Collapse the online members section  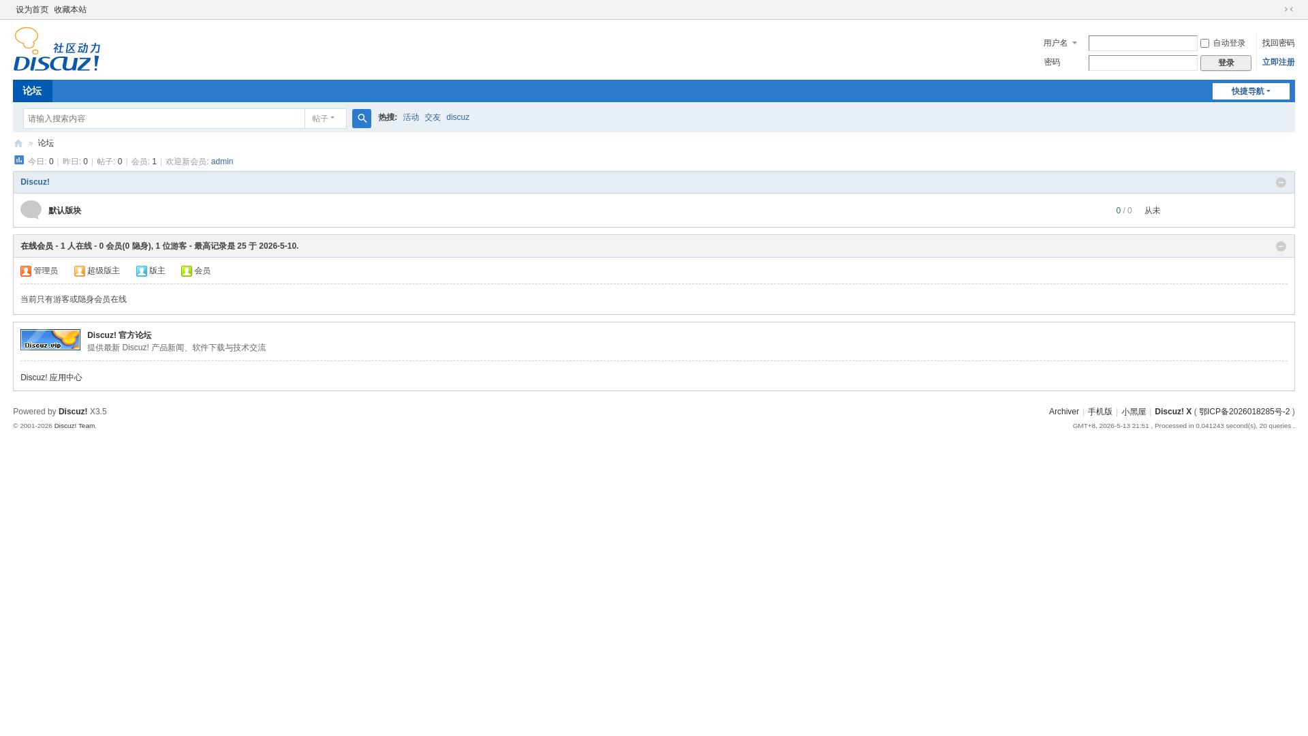pyautogui.click(x=1281, y=247)
